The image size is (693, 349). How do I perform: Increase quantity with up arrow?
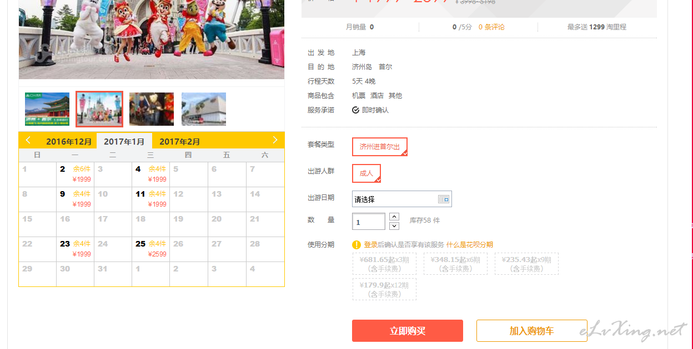tap(394, 217)
